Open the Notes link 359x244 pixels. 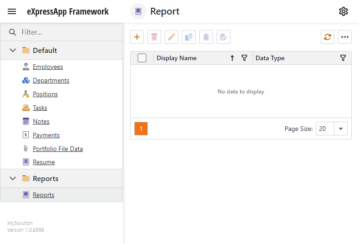(x=41, y=121)
